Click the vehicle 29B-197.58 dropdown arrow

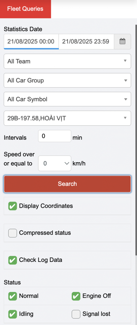[125, 118]
